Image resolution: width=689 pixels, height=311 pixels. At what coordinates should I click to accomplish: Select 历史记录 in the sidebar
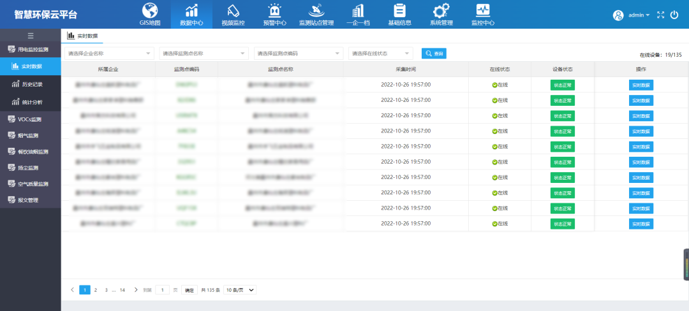[x=31, y=84]
